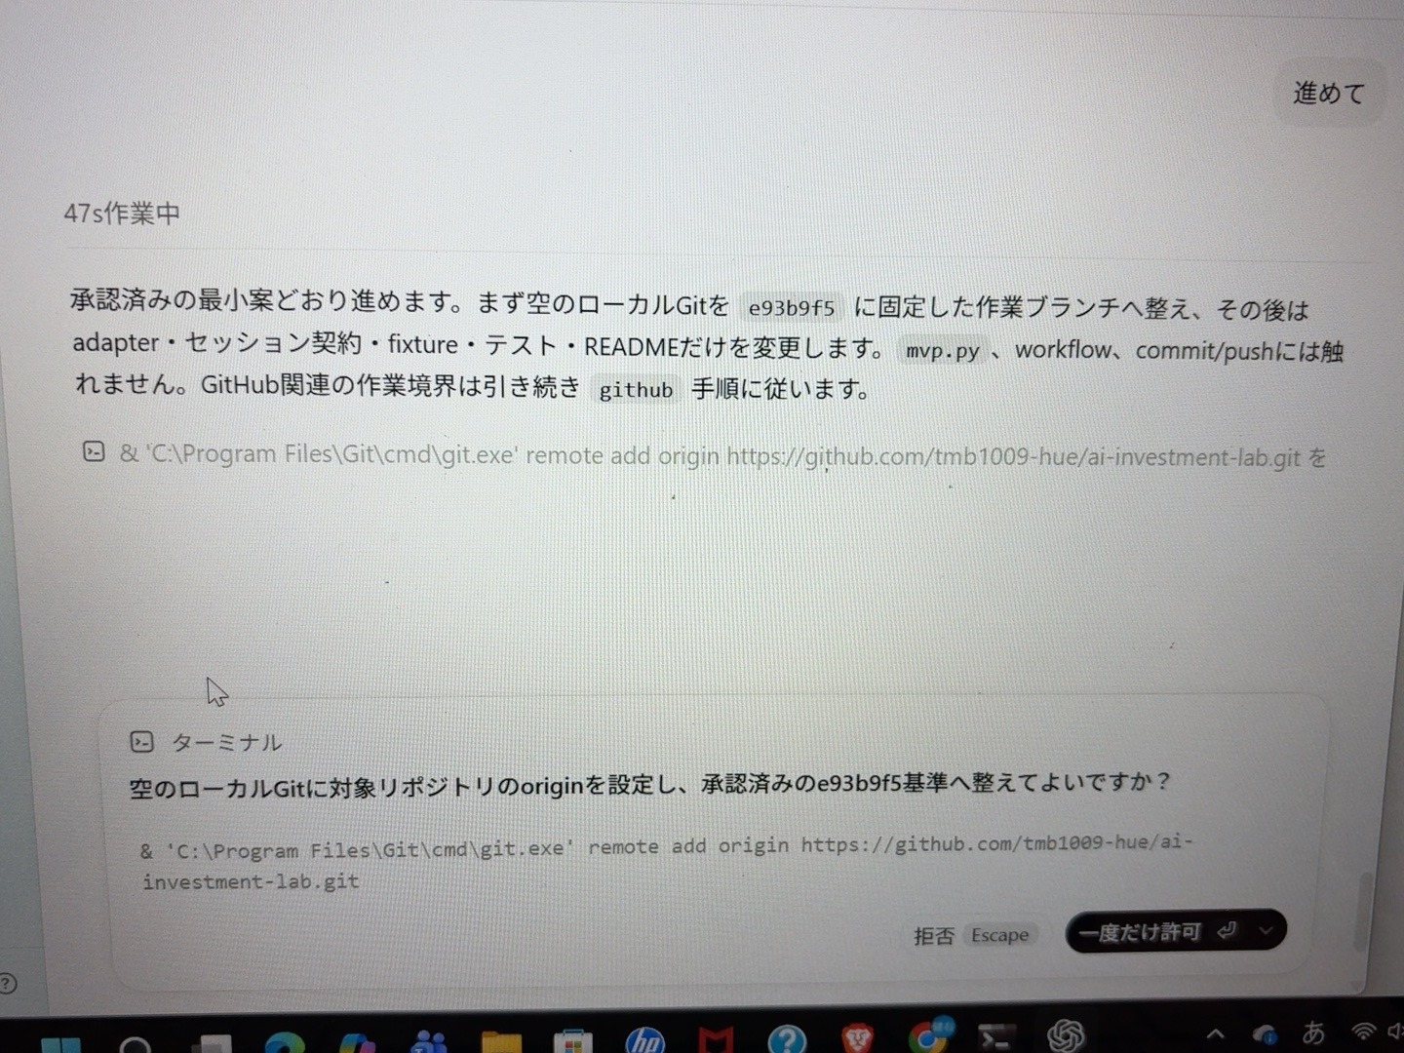This screenshot has width=1404, height=1053.
Task: Click the vertical scrollbar at right edge
Action: 1365,913
